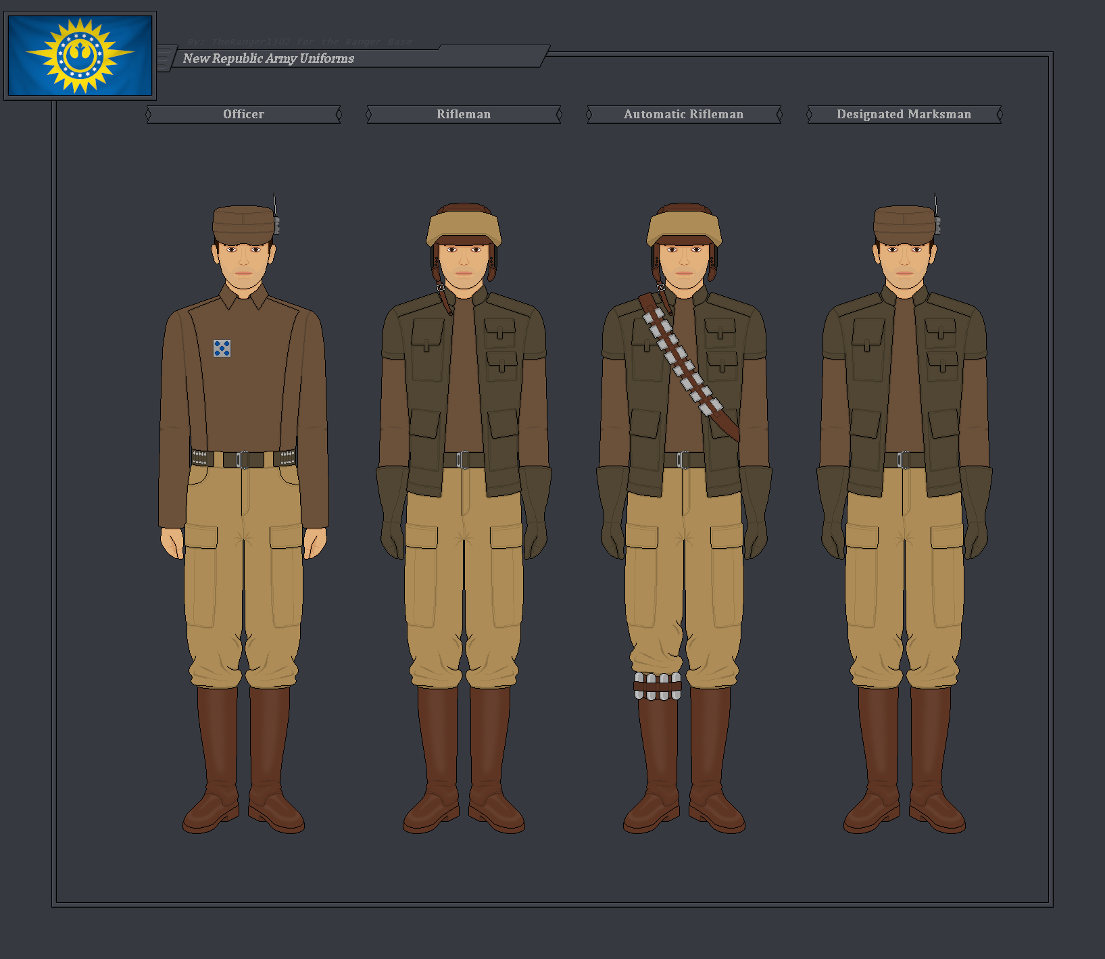Image resolution: width=1105 pixels, height=959 pixels.
Task: Click the Officer's belt buckle
Action: click(x=243, y=460)
